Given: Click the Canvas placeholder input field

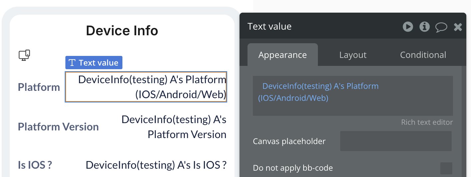Looking at the screenshot, I should (396, 141).
